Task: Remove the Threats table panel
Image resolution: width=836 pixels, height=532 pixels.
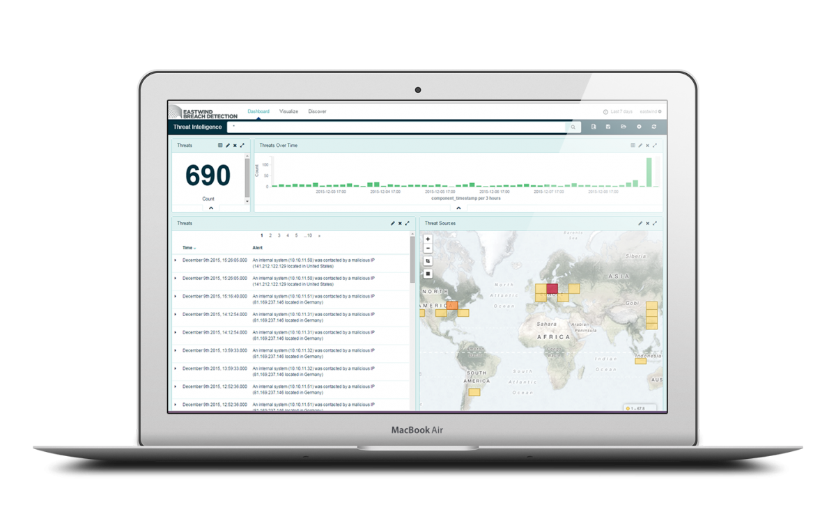Action: pyautogui.click(x=400, y=224)
